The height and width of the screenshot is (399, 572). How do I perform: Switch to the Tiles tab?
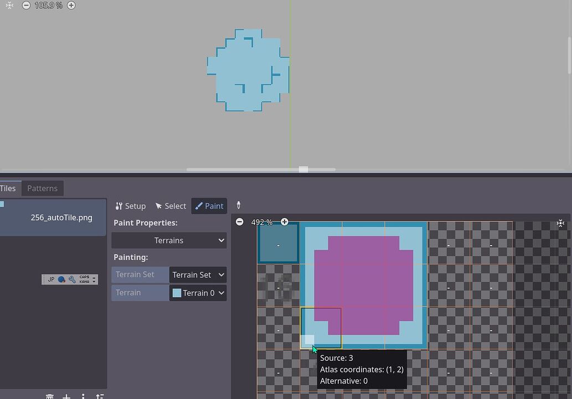click(8, 188)
